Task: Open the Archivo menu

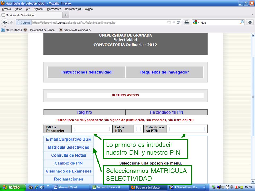Action: pos(6,9)
